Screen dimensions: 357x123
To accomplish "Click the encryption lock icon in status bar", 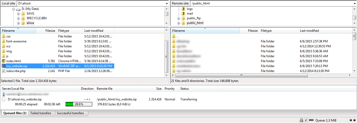I will (301, 120).
